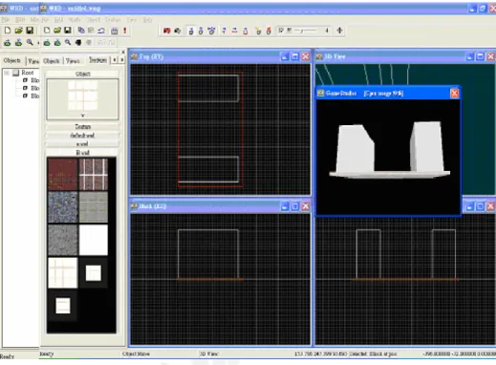Open the dropdown arrow under the Object preview
This screenshot has height=365, width=496.
click(83, 116)
